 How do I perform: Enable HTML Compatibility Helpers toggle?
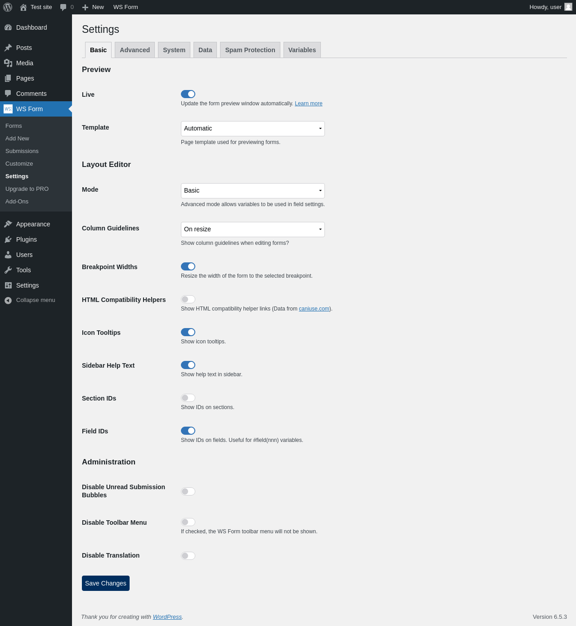[x=188, y=299]
